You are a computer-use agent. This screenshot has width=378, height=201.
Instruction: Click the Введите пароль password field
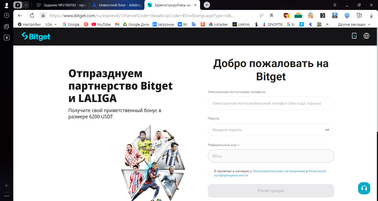pos(271,129)
